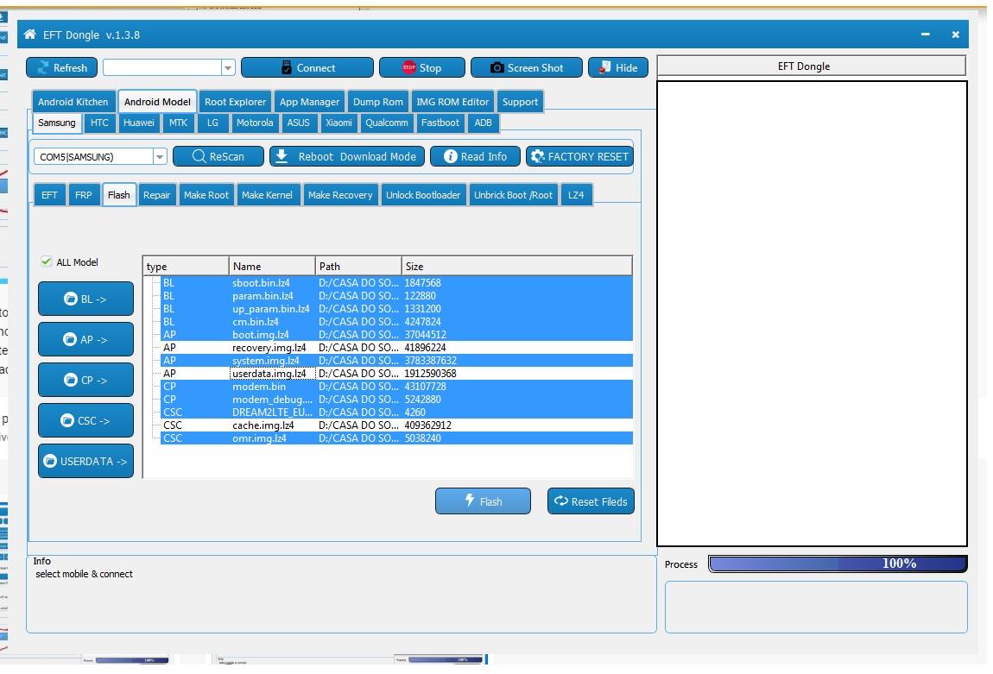993x674 pixels.
Task: Choose the Huawei brand tab
Action: pyautogui.click(x=139, y=123)
